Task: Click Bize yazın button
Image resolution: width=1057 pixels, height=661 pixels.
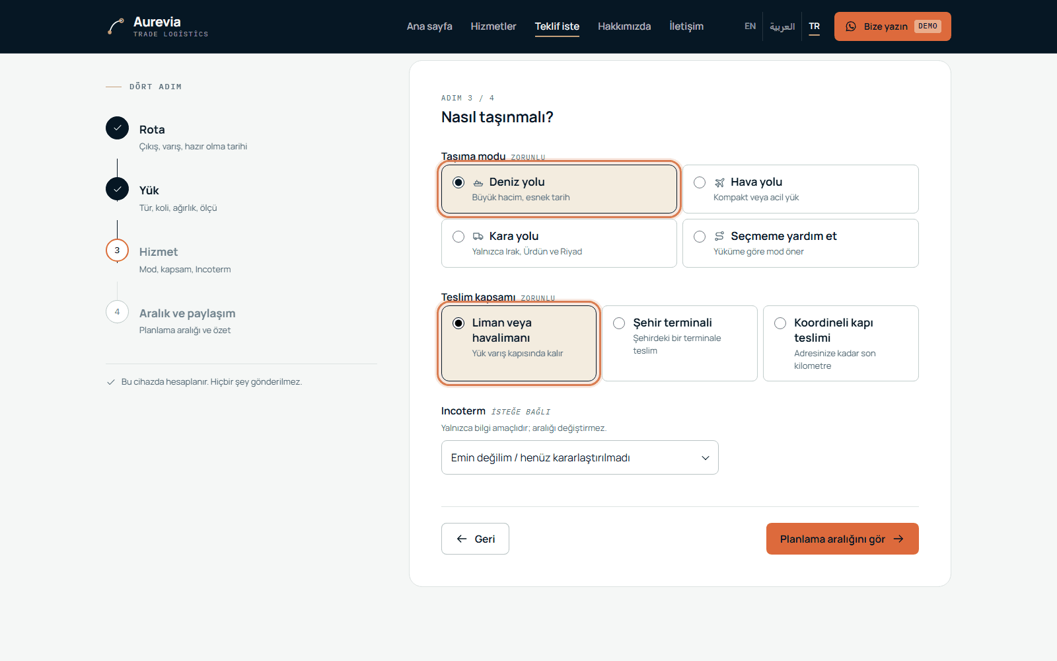Action: point(893,26)
